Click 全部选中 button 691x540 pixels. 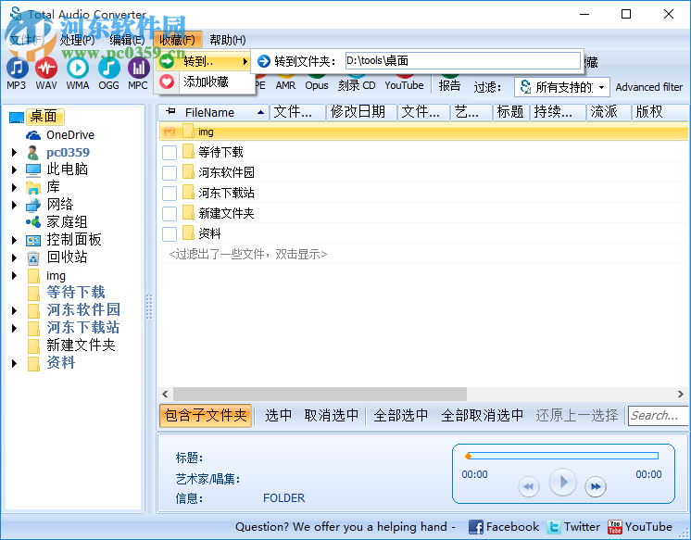coord(400,415)
